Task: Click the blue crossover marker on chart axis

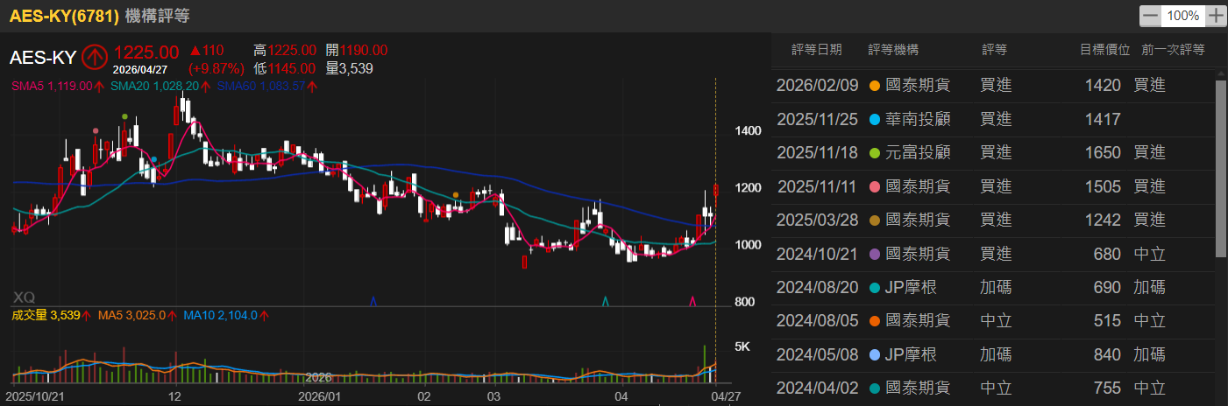Action: pos(374,301)
